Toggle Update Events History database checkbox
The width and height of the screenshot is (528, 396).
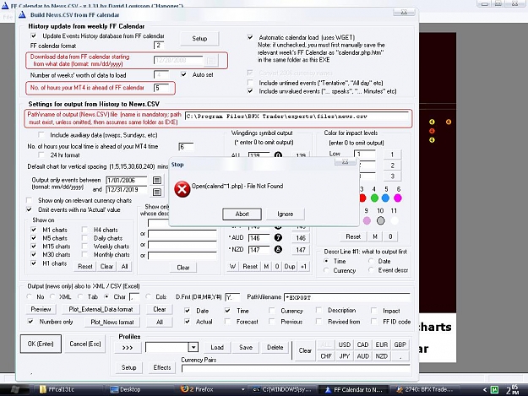tap(33, 35)
